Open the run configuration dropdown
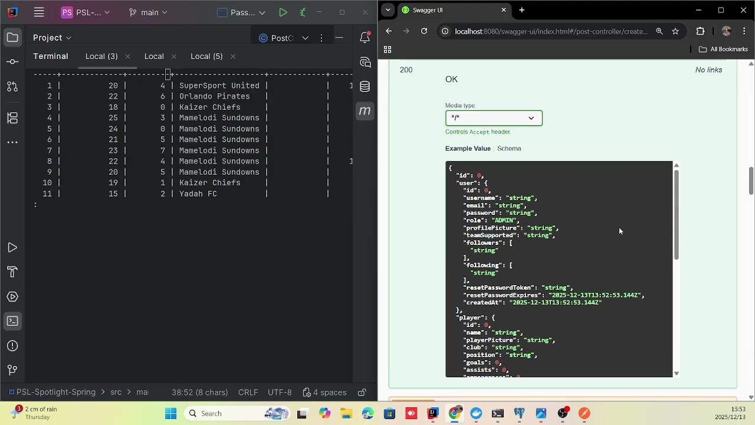The height and width of the screenshot is (425, 755). tap(242, 12)
